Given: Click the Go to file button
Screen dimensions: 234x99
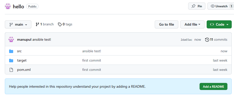Looking at the screenshot, I should point(167,24).
